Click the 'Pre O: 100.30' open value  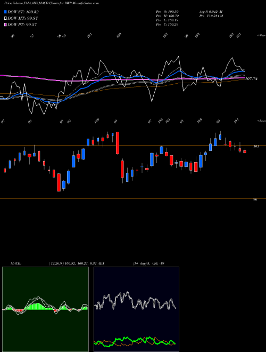click(167, 12)
